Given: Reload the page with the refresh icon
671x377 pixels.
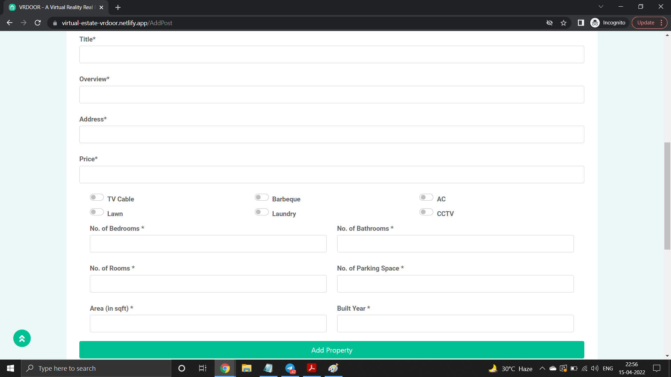Looking at the screenshot, I should (38, 23).
